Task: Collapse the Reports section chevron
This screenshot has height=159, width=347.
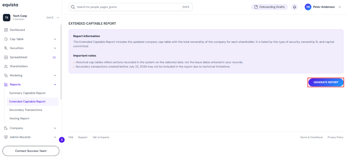Action: click(55, 84)
